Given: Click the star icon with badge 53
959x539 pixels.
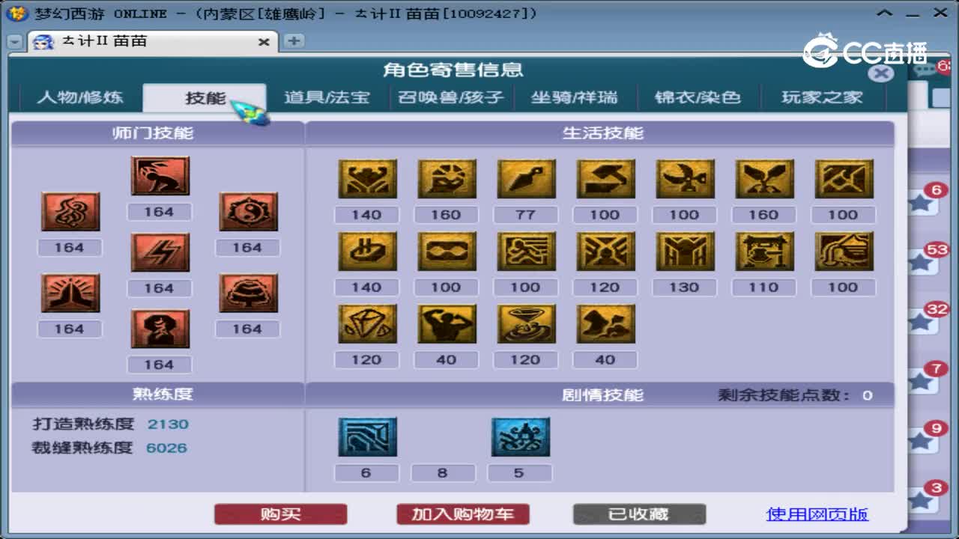Looking at the screenshot, I should [x=920, y=262].
